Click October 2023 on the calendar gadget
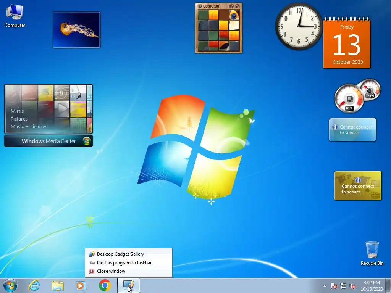The height and width of the screenshot is (293, 391). pos(347,62)
